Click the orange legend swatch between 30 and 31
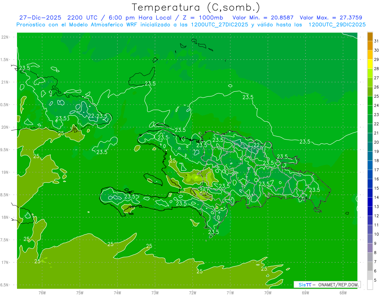The width and height of the screenshot is (385, 297). 370,46
